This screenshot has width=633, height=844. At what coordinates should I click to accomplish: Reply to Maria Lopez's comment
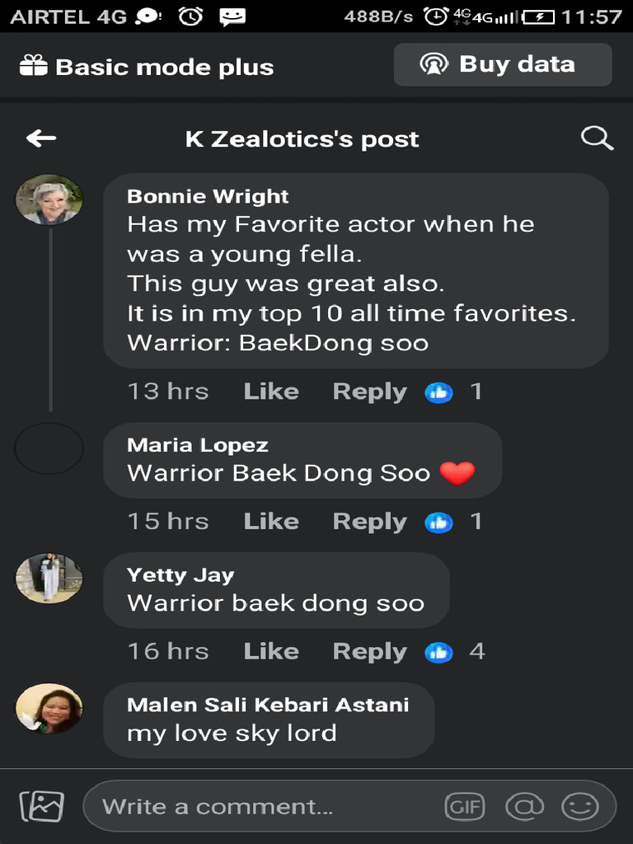point(369,522)
